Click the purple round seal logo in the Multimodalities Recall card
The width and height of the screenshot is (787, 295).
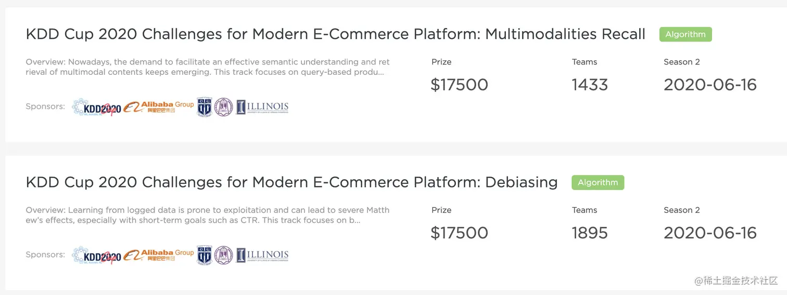[224, 107]
